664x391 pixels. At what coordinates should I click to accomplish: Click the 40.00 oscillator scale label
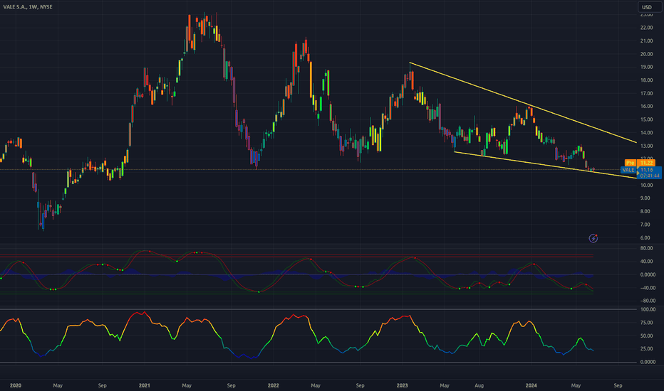(x=647, y=262)
